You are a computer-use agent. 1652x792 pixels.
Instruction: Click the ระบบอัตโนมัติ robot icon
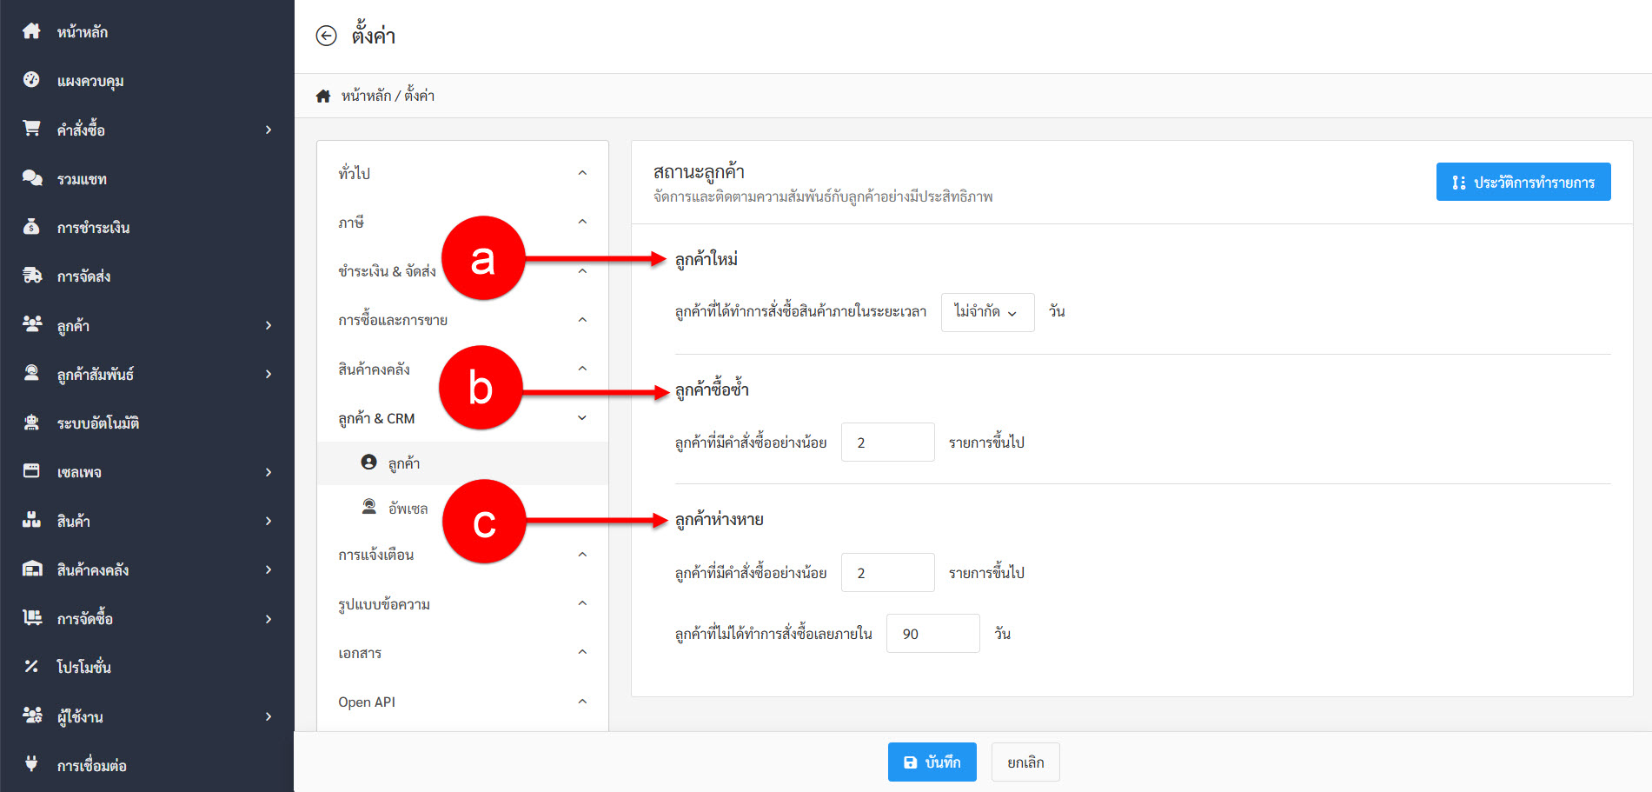32,423
